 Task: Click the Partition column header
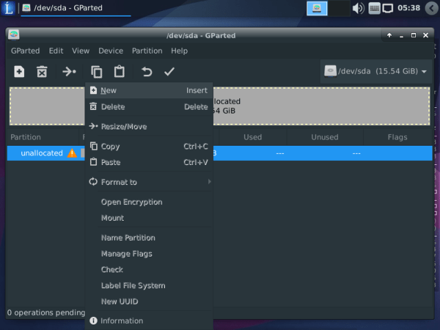point(43,137)
